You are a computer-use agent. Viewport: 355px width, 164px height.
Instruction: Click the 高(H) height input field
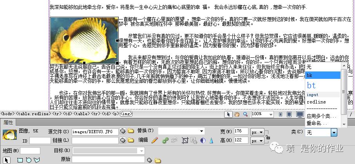pyautogui.click(x=241, y=140)
